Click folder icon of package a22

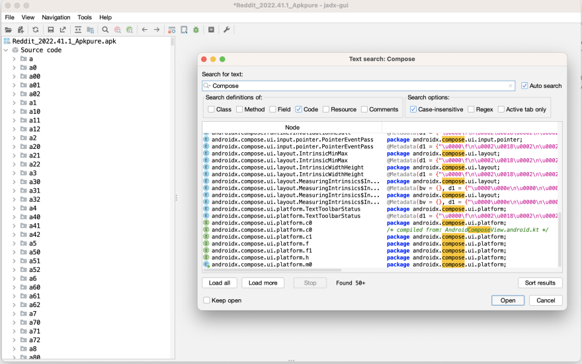pyautogui.click(x=24, y=164)
